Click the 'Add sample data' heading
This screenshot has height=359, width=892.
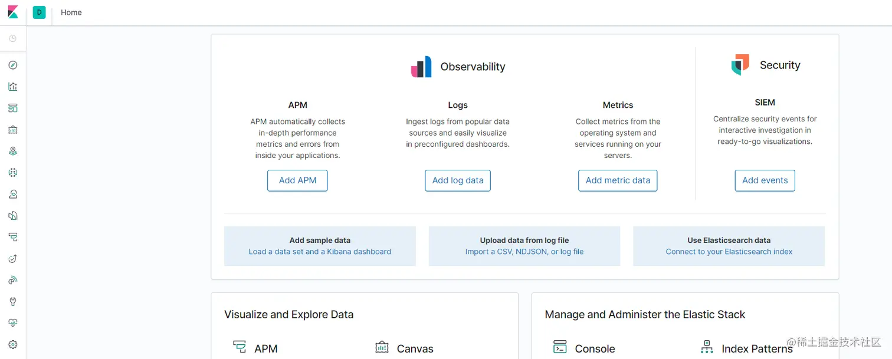[320, 241]
